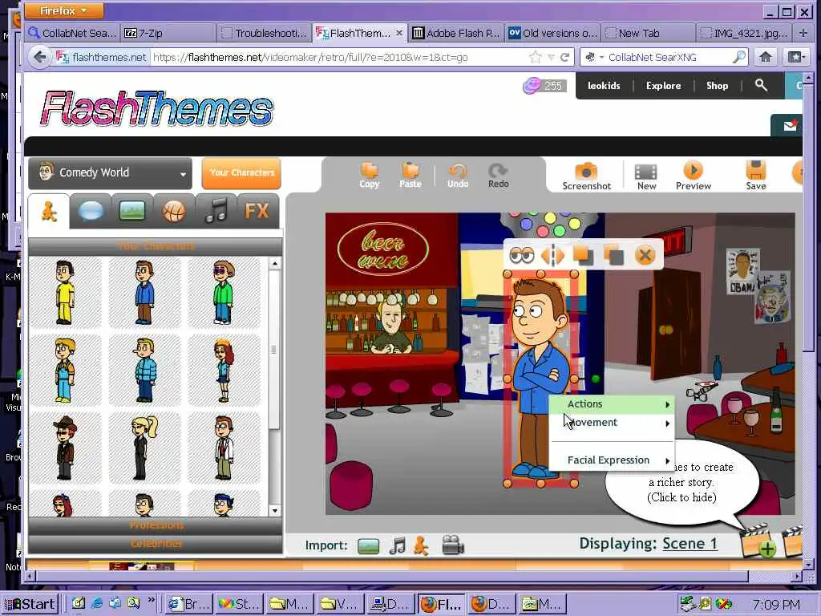This screenshot has height=616, width=821.
Task: Send character backward one layer
Action: (x=613, y=255)
